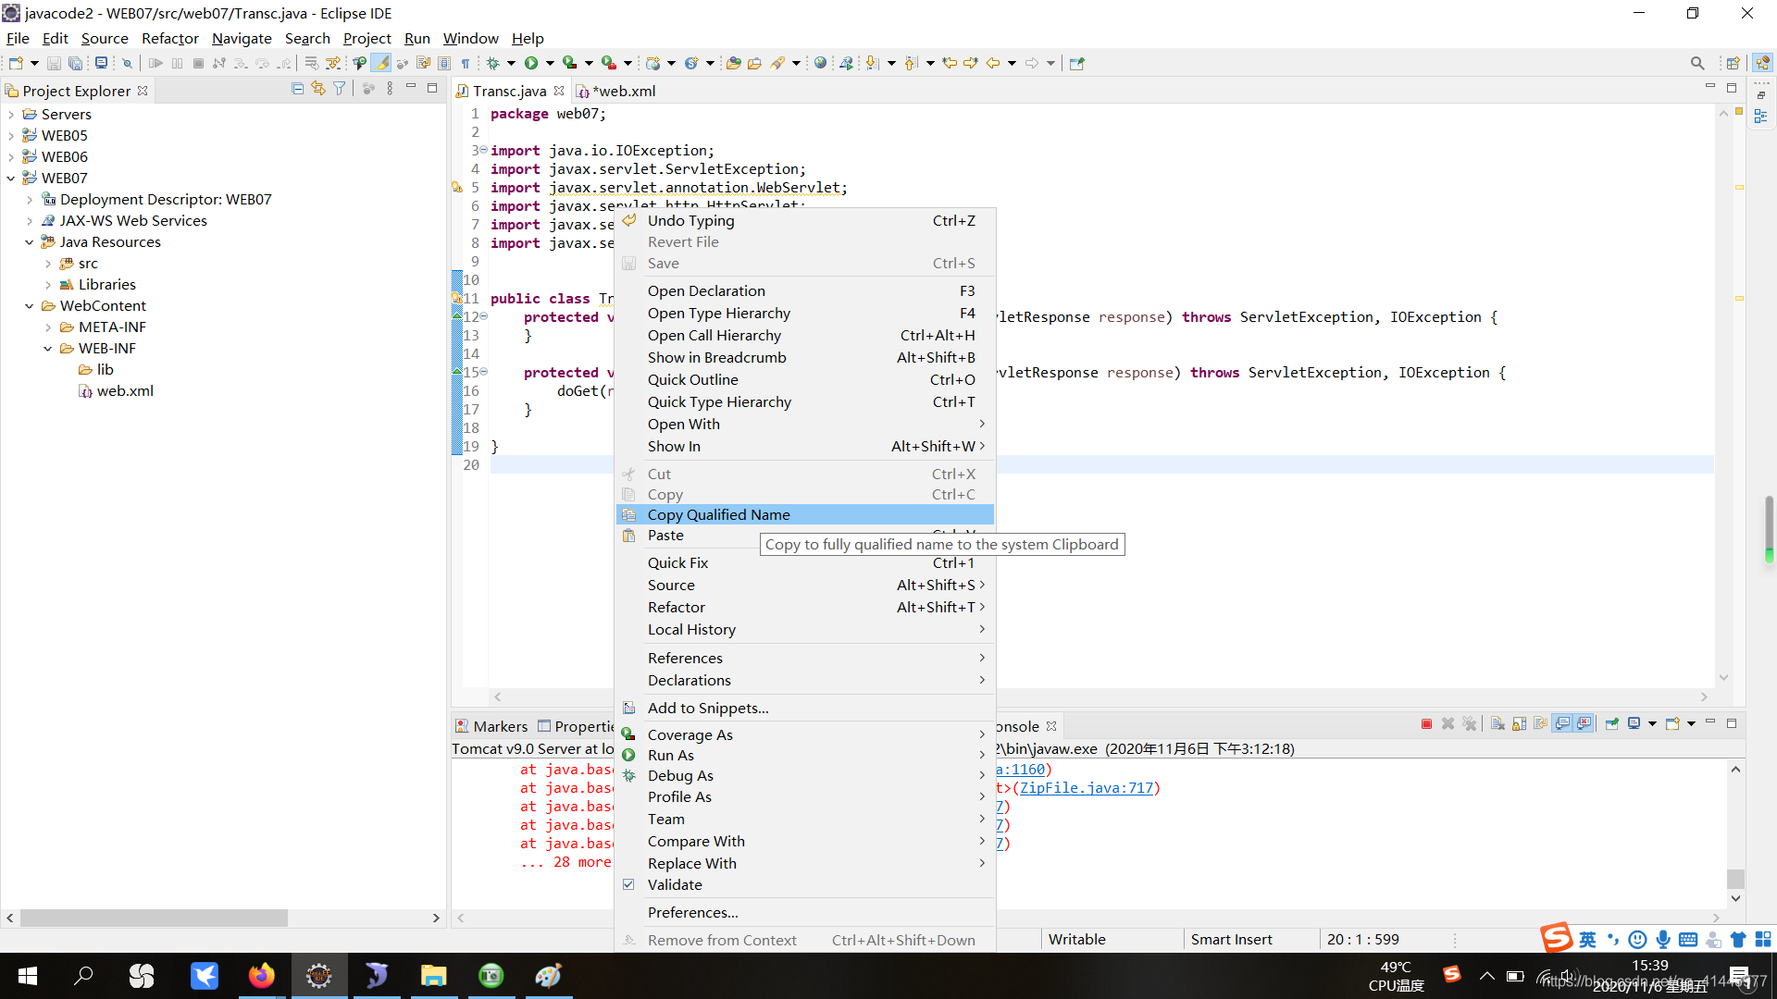The height and width of the screenshot is (999, 1777).
Task: Open a terminal from the toolbar icon
Action: [x=101, y=63]
